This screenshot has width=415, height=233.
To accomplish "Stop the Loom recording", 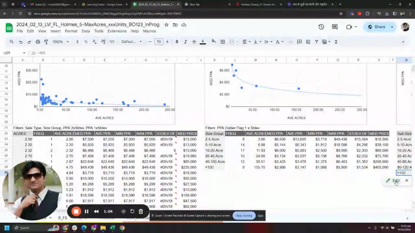I will (76, 211).
